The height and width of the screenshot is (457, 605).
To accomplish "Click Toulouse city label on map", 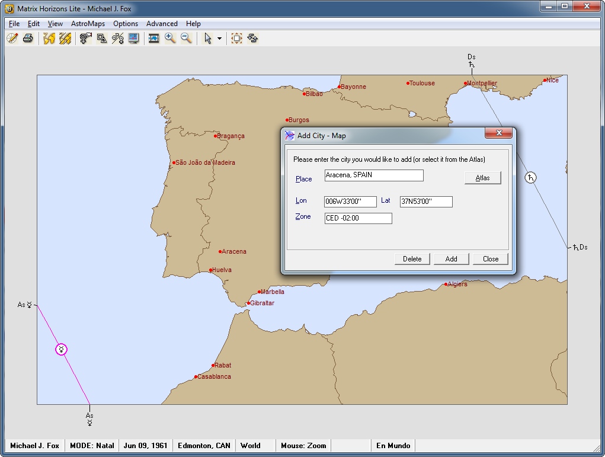I will pos(422,83).
